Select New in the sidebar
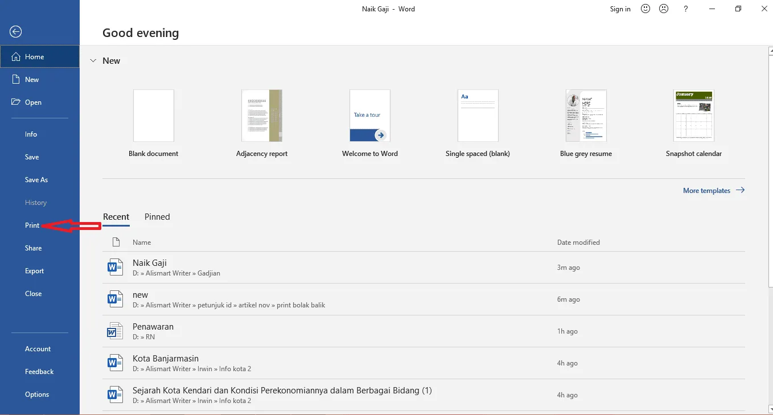773x415 pixels. [40, 80]
